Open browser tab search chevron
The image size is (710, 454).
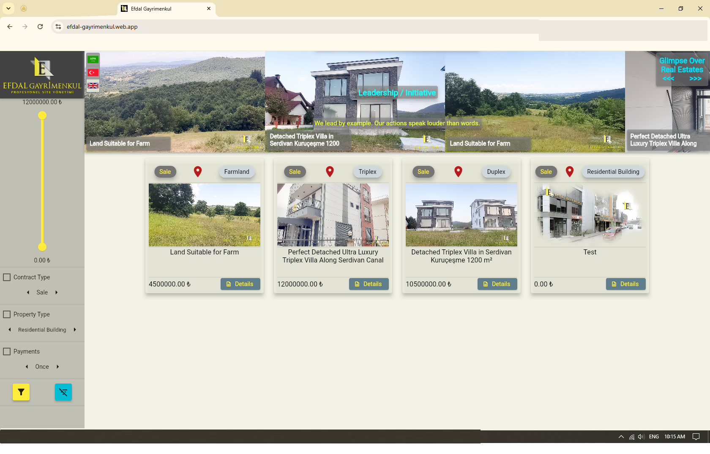click(x=8, y=8)
